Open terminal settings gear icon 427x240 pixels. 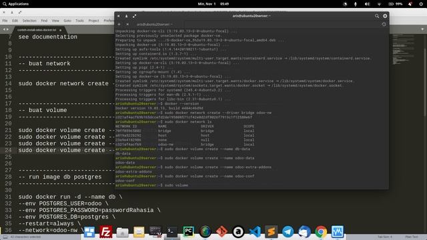(385, 16)
